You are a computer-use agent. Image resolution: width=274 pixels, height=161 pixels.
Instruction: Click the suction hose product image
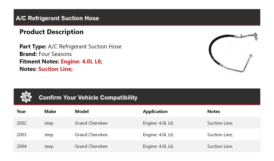click(233, 53)
